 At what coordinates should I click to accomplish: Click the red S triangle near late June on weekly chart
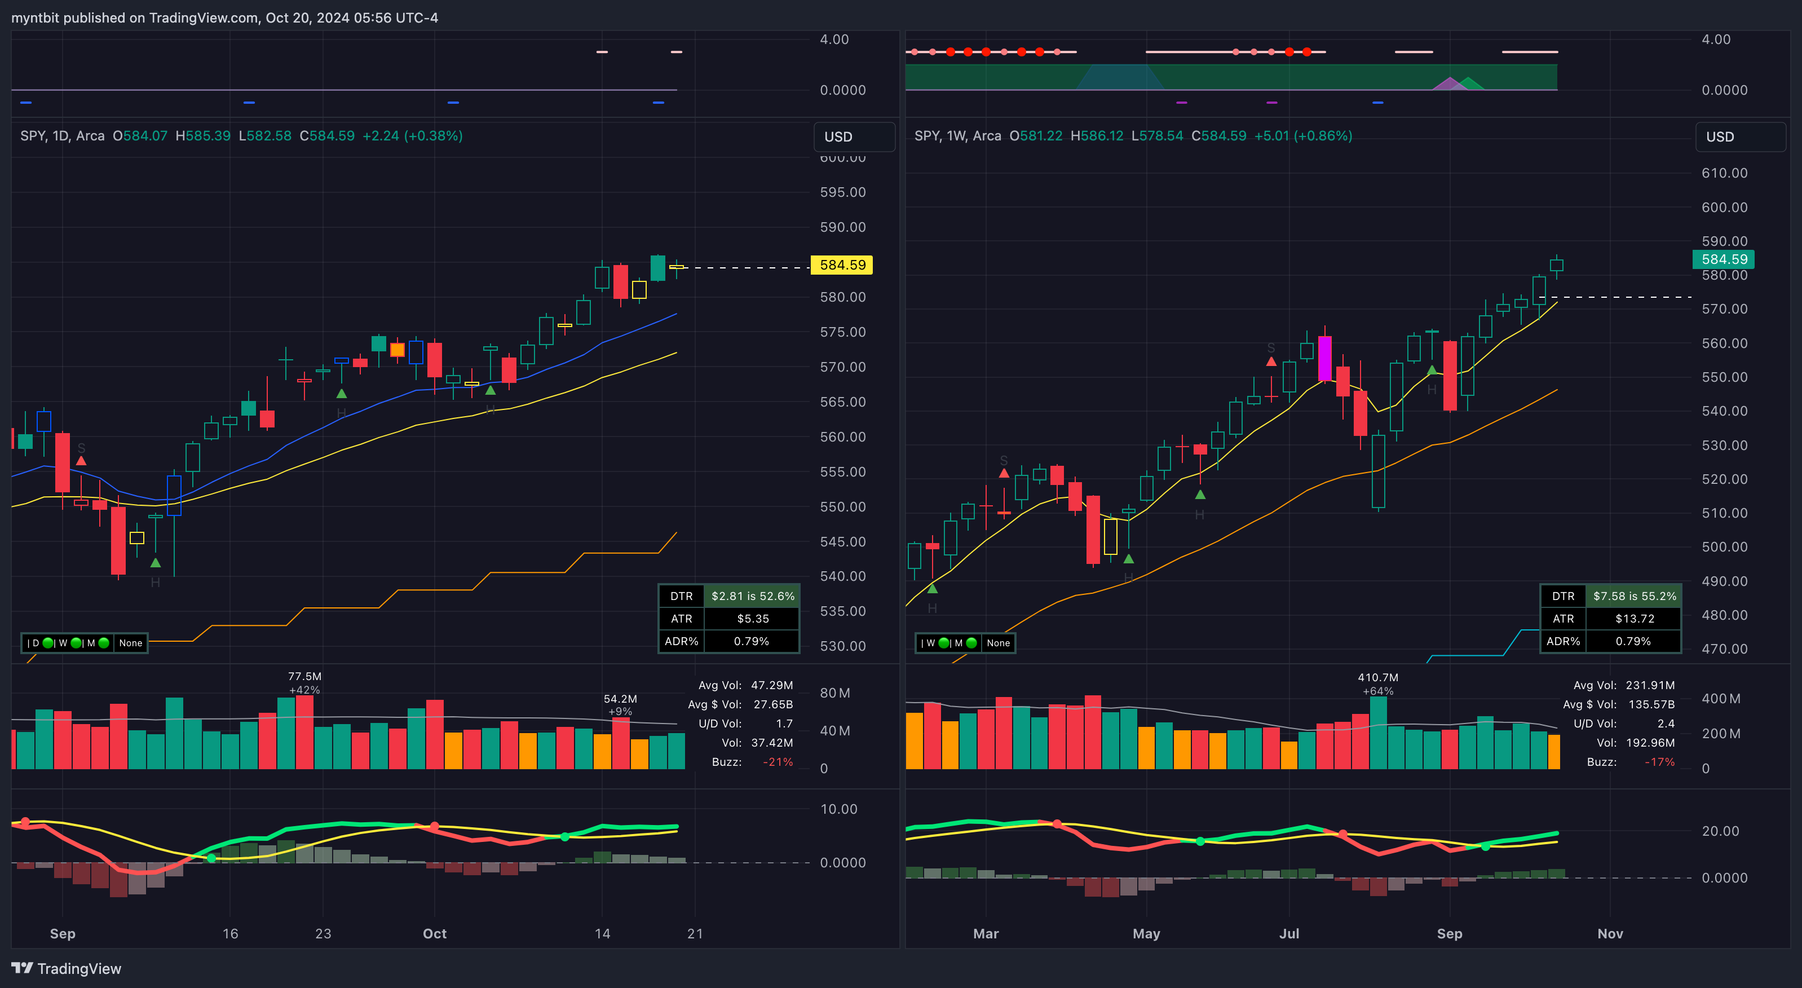tap(1271, 361)
